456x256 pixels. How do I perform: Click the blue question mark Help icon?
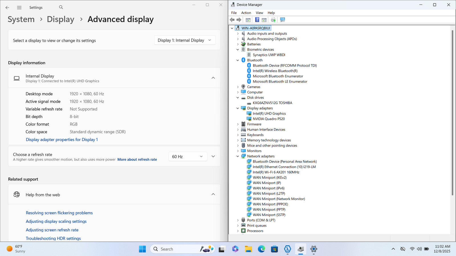(x=257, y=20)
